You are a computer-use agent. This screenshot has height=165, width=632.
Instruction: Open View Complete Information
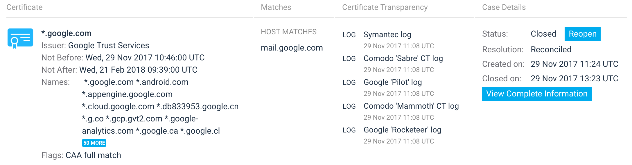[x=537, y=94]
